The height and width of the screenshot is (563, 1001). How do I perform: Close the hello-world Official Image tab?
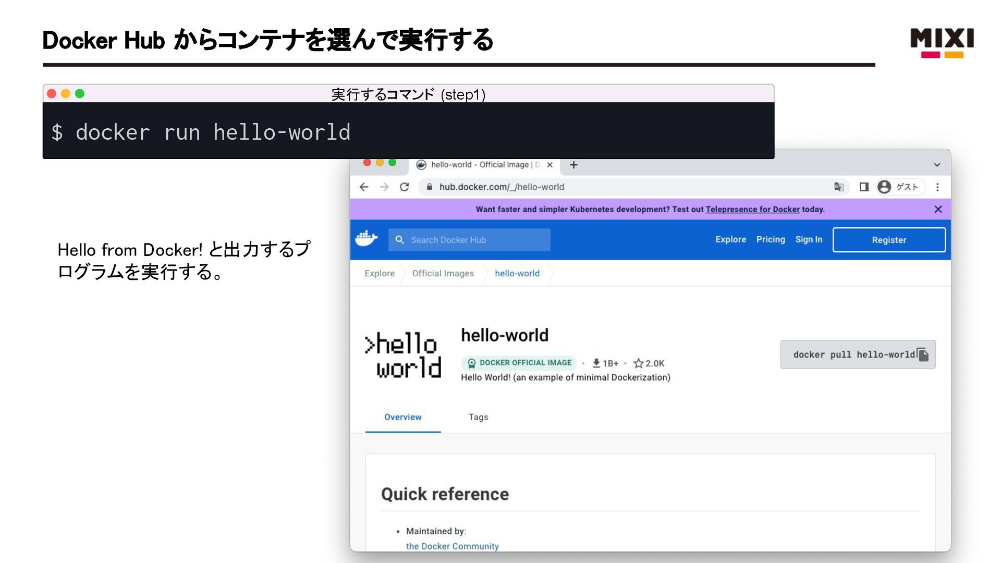point(550,165)
